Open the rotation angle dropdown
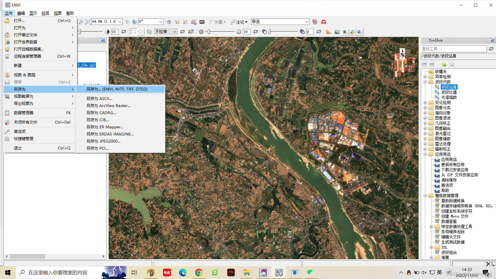The width and height of the screenshot is (496, 279). click(x=161, y=22)
